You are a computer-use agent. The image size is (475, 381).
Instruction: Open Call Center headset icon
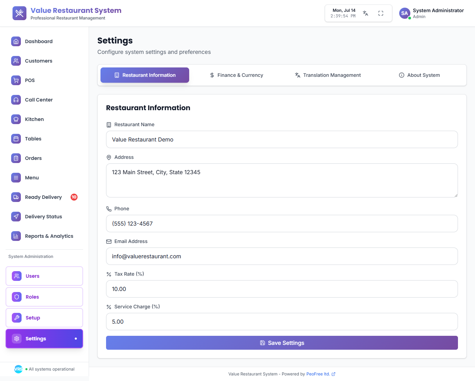(16, 100)
